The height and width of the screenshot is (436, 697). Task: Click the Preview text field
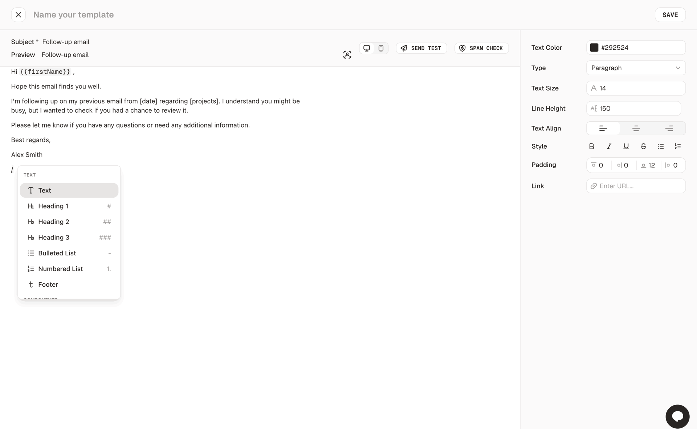pos(65,55)
